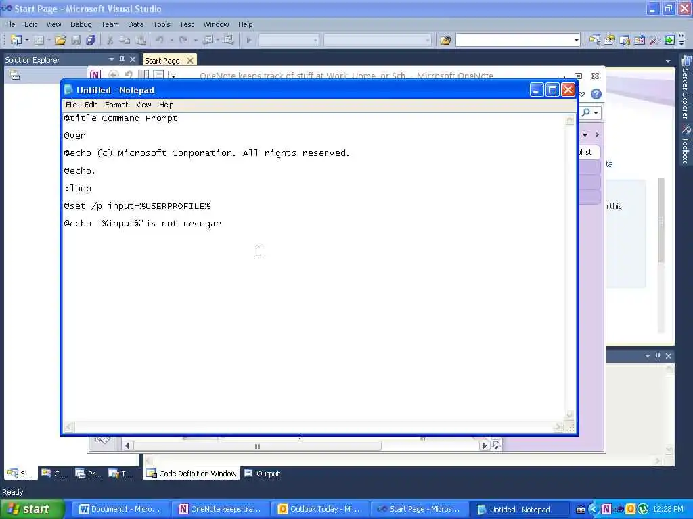Switch to Code Definition Window tab
The image size is (693, 519).
click(x=192, y=474)
